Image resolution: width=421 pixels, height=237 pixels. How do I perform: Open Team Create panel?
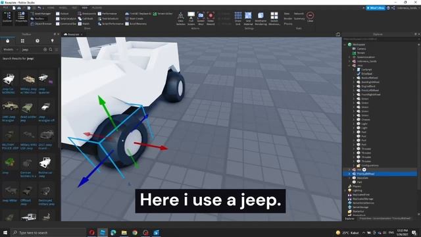click(x=134, y=18)
